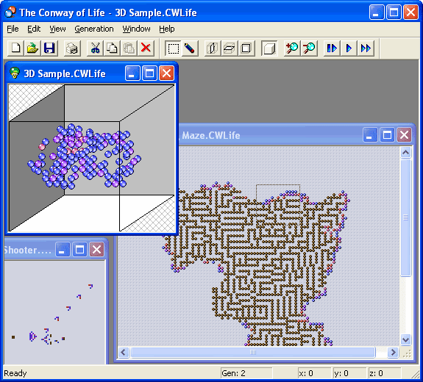Click the red X delete icon
The width and height of the screenshot is (423, 382).
click(146, 48)
